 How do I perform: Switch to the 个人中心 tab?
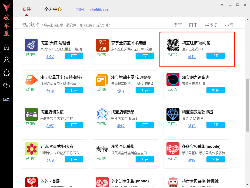pos(53,9)
